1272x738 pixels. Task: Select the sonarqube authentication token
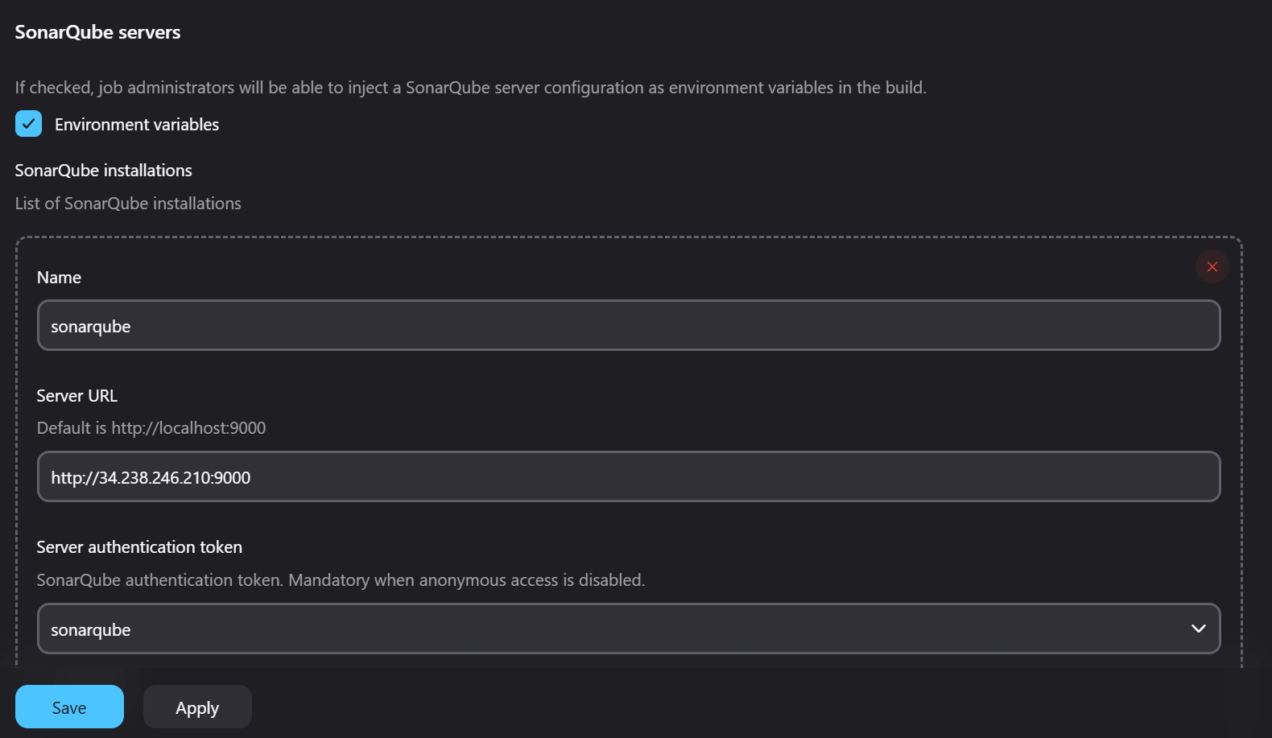(628, 629)
